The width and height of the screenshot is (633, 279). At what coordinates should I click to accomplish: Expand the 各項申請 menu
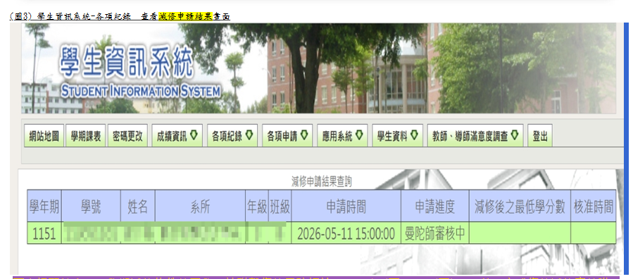[x=287, y=136]
